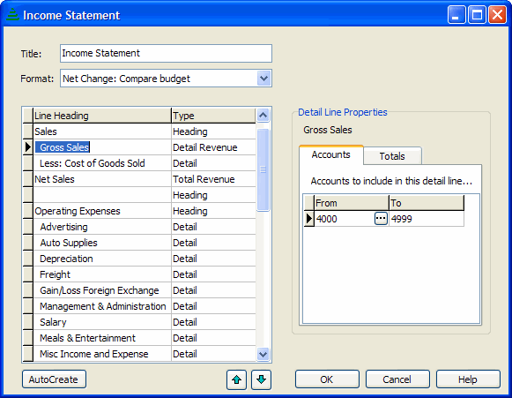Click the Cancel button
Image resolution: width=512 pixels, height=398 pixels.
point(397,379)
